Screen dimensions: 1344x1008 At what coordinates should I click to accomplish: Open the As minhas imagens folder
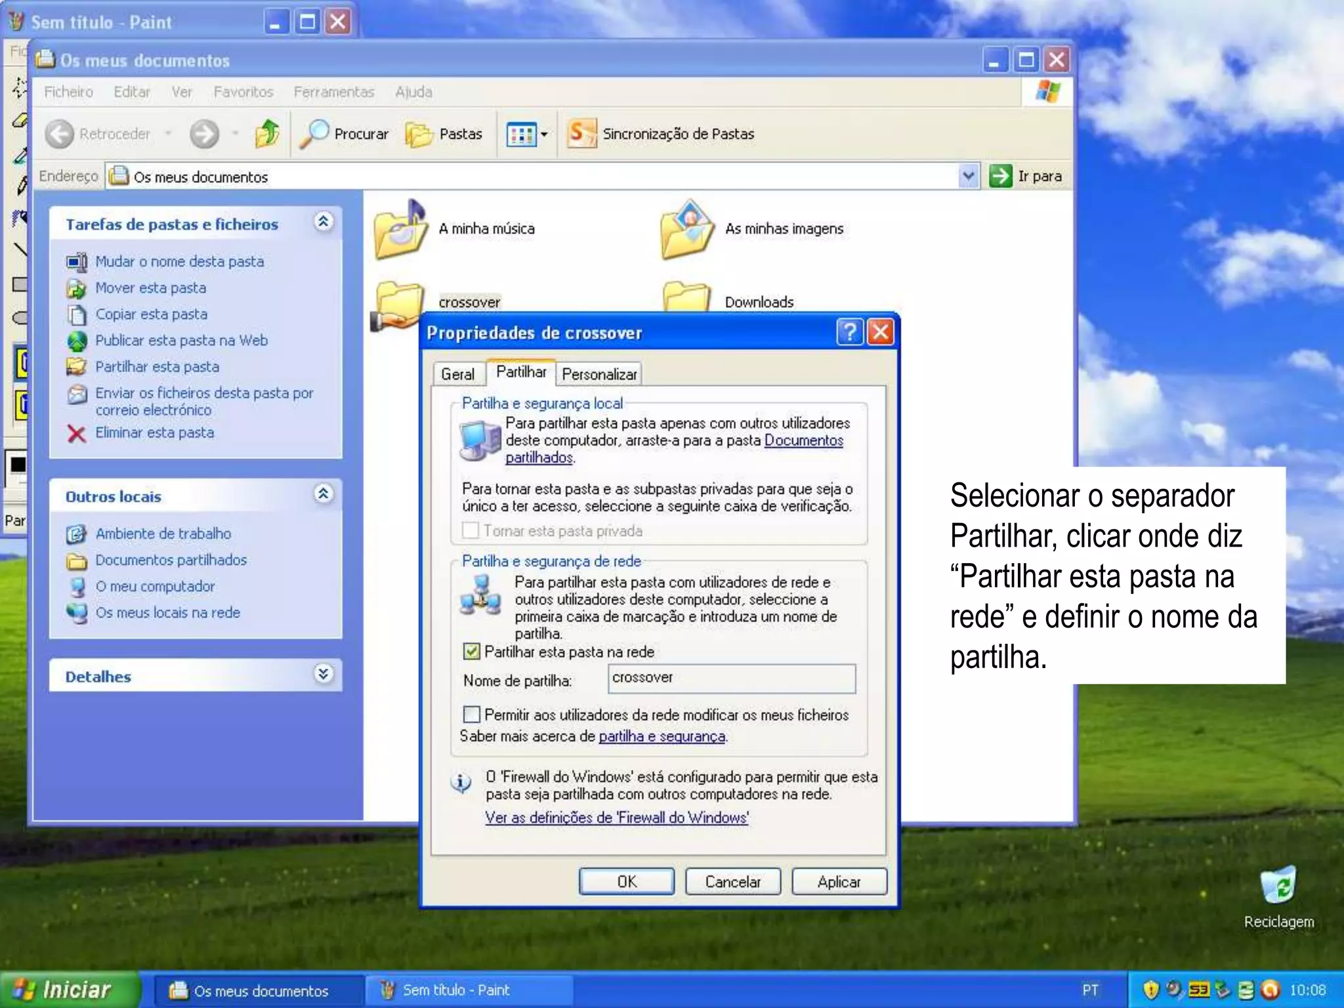pyautogui.click(x=687, y=230)
